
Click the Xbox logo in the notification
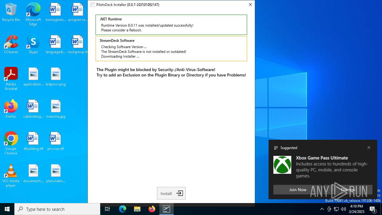pos(282,165)
